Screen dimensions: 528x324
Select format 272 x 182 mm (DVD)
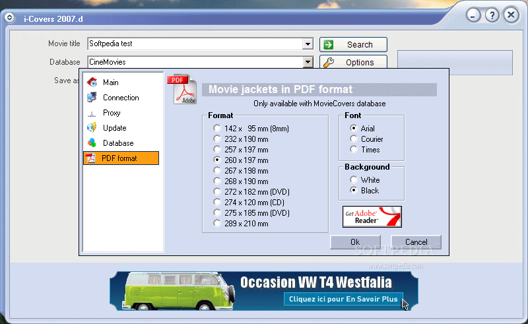251,191
